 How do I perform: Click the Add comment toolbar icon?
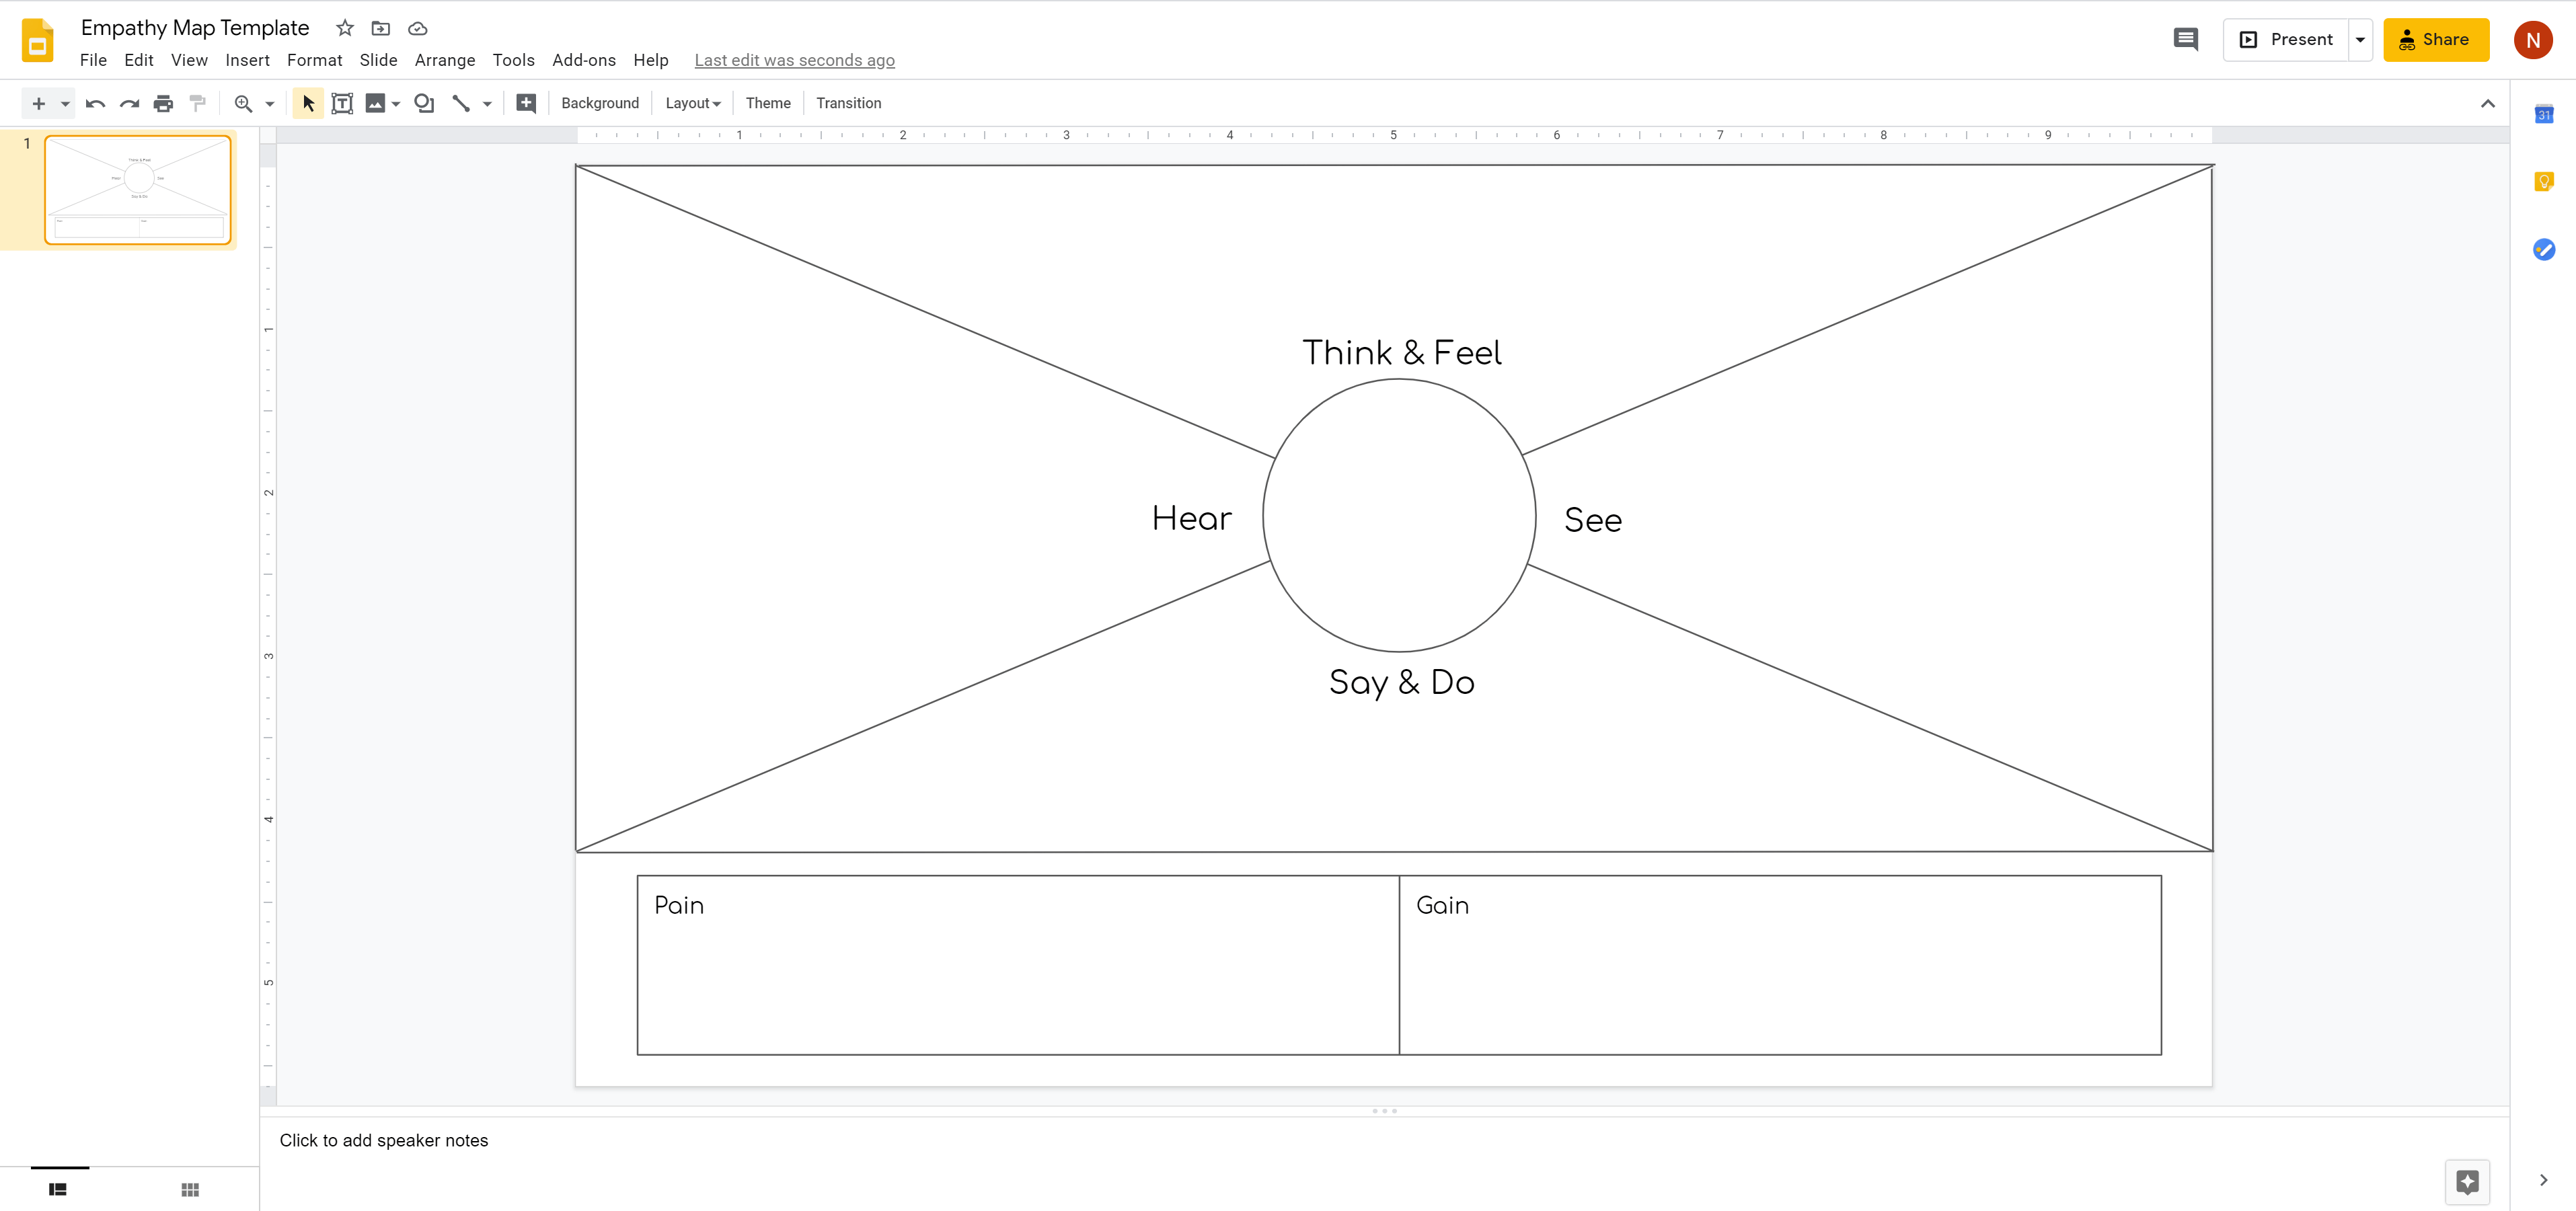tap(526, 103)
